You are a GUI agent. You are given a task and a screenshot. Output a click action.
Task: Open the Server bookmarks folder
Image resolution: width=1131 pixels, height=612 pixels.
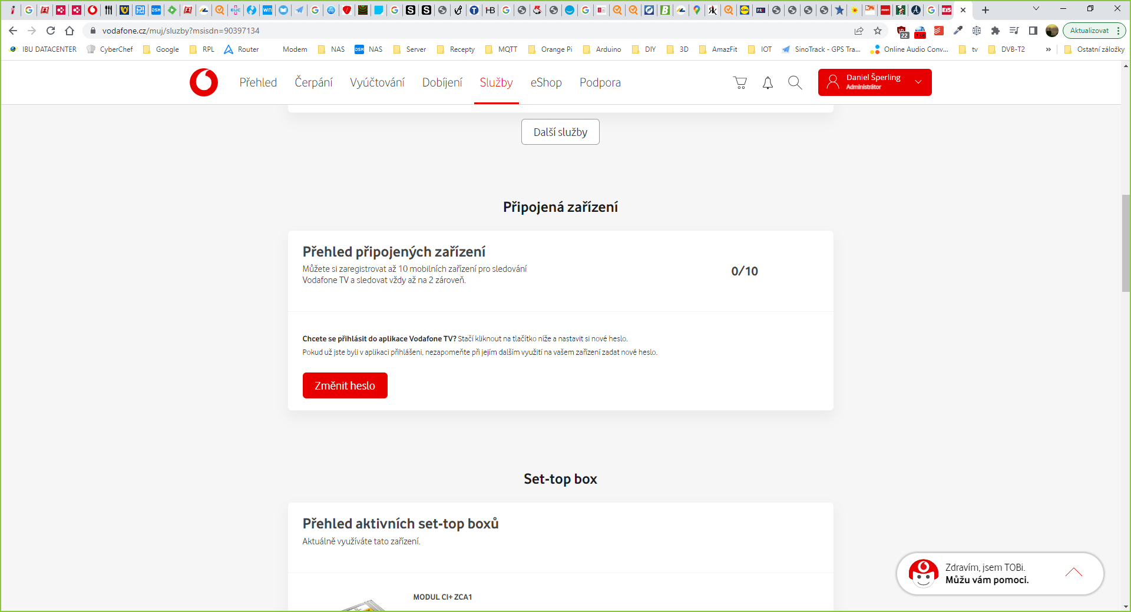(409, 49)
